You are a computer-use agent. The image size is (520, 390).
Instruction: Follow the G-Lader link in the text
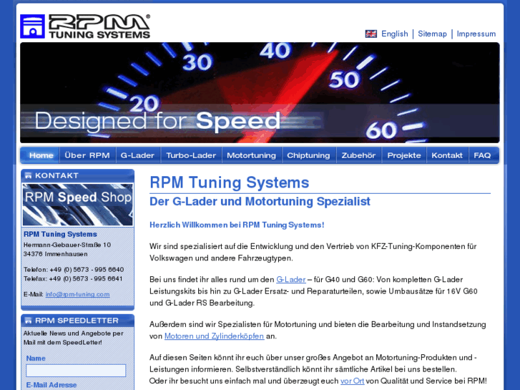291,280
